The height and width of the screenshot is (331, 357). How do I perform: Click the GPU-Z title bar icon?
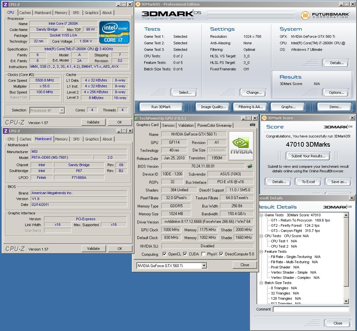(136, 118)
